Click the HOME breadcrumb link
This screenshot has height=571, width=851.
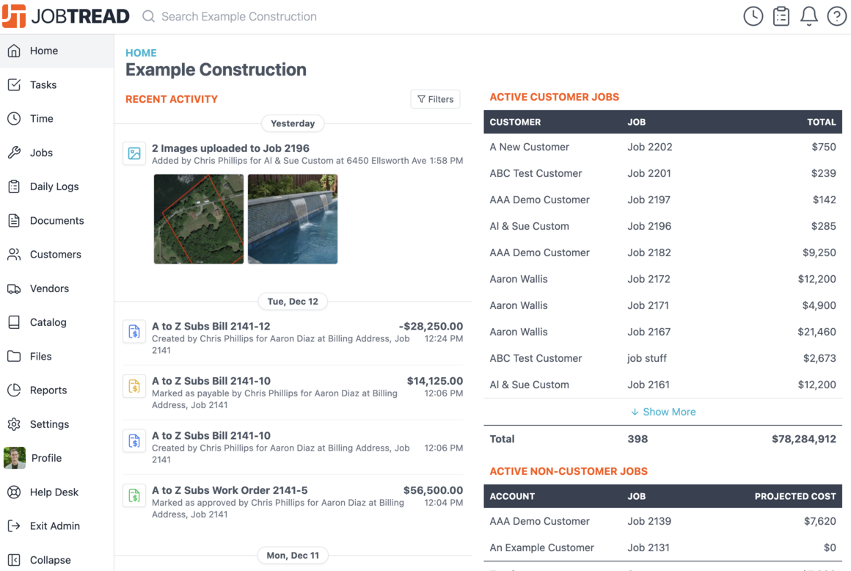tap(141, 53)
